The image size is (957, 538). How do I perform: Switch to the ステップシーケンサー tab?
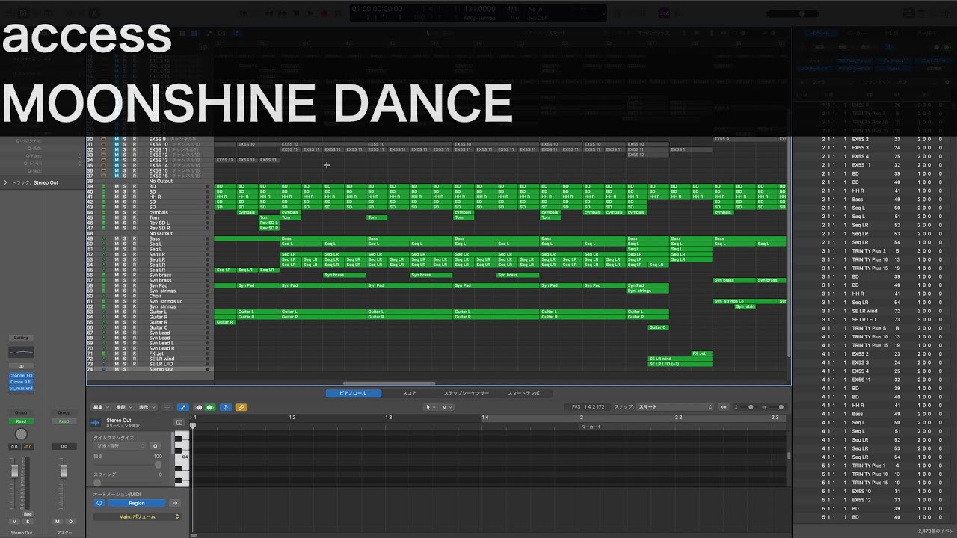tap(467, 393)
